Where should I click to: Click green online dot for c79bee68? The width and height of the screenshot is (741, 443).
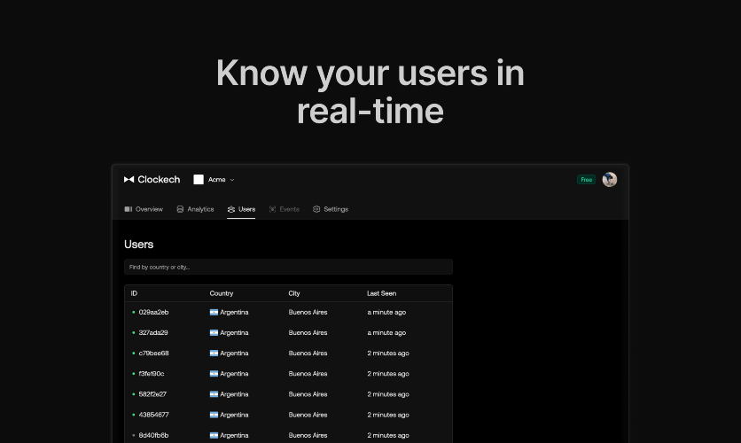coord(133,354)
